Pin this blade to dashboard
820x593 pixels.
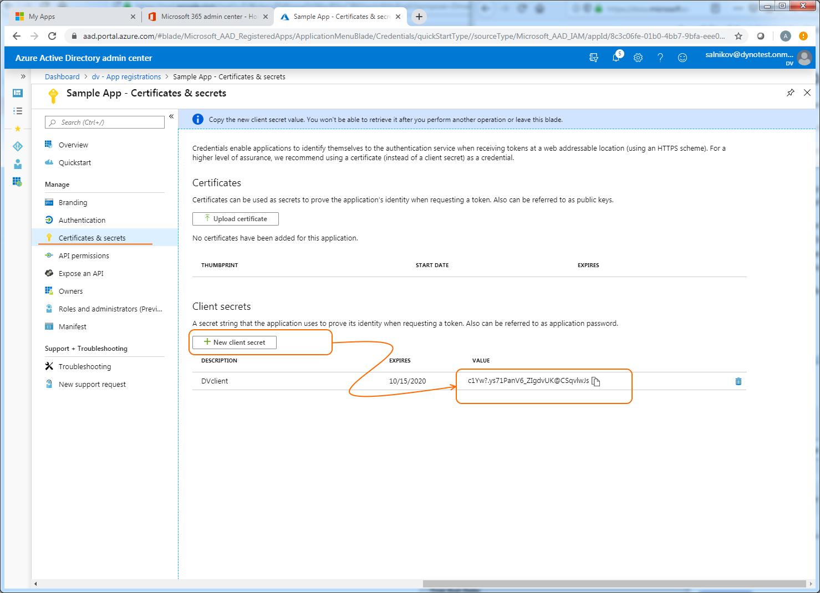click(x=790, y=93)
